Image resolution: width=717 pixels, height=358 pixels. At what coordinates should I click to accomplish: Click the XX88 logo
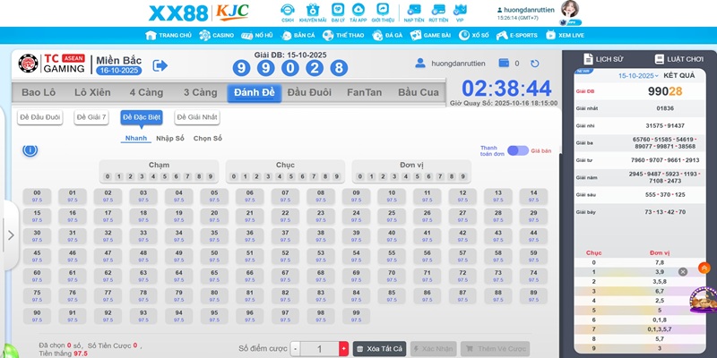coord(178,13)
